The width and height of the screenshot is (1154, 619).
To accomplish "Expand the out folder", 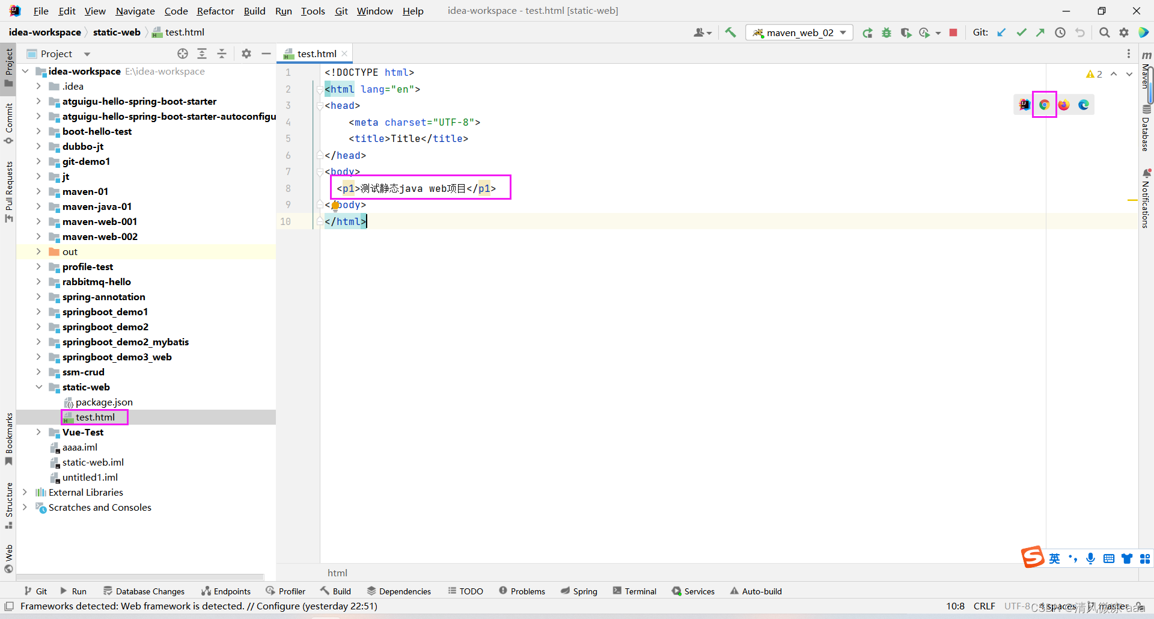I will 38,251.
